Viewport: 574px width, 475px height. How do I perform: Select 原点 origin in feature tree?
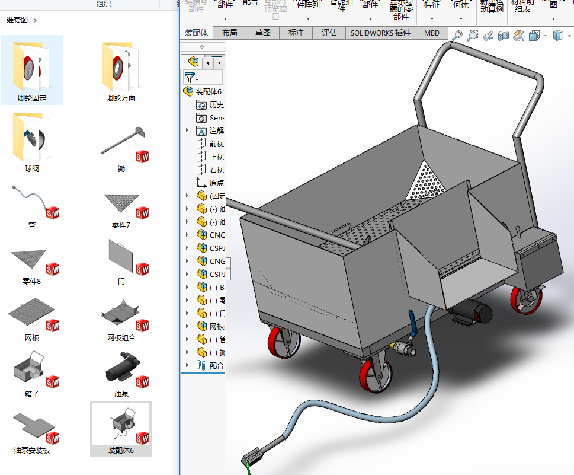[216, 183]
